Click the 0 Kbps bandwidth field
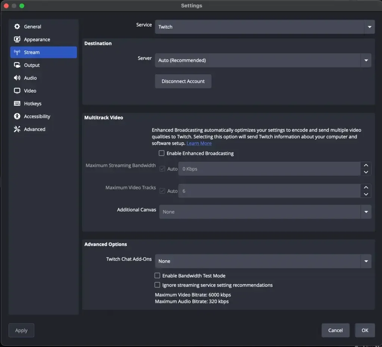382x347 pixels. click(x=269, y=169)
